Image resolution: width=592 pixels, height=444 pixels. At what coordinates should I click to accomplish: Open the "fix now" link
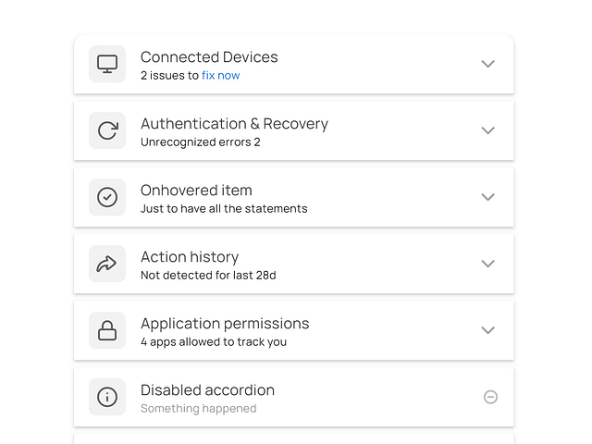click(x=220, y=76)
